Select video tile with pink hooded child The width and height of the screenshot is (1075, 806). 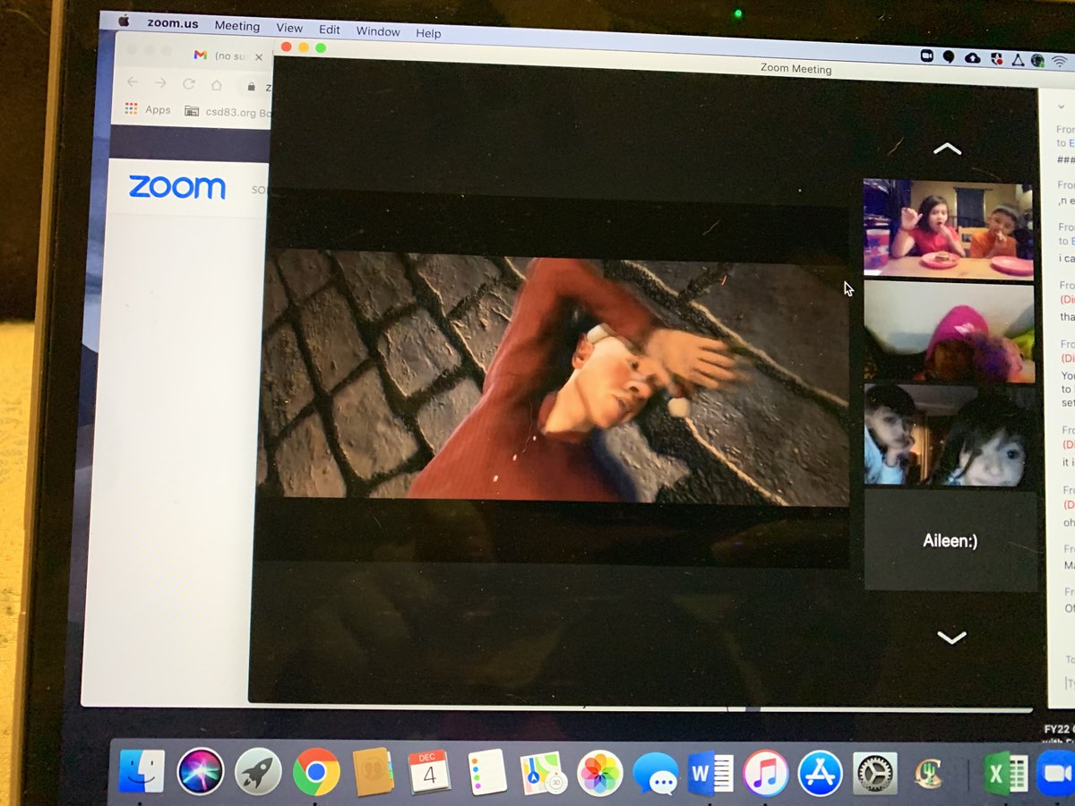coord(949,331)
